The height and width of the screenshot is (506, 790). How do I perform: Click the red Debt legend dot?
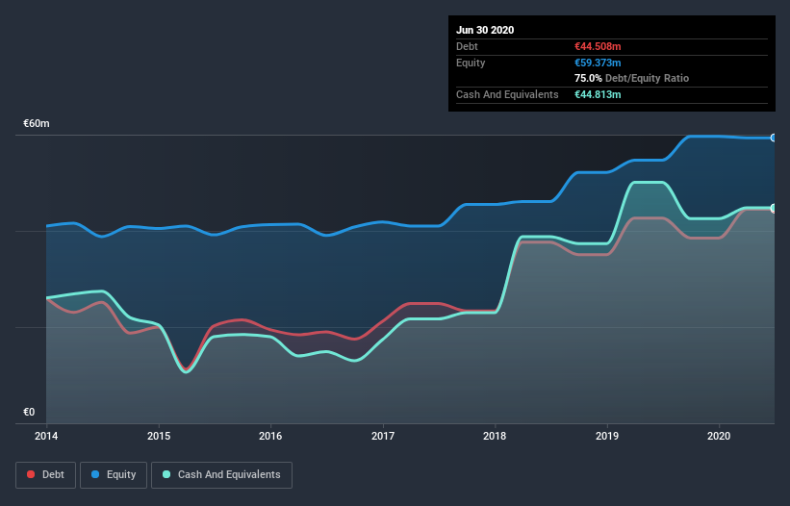pos(31,474)
